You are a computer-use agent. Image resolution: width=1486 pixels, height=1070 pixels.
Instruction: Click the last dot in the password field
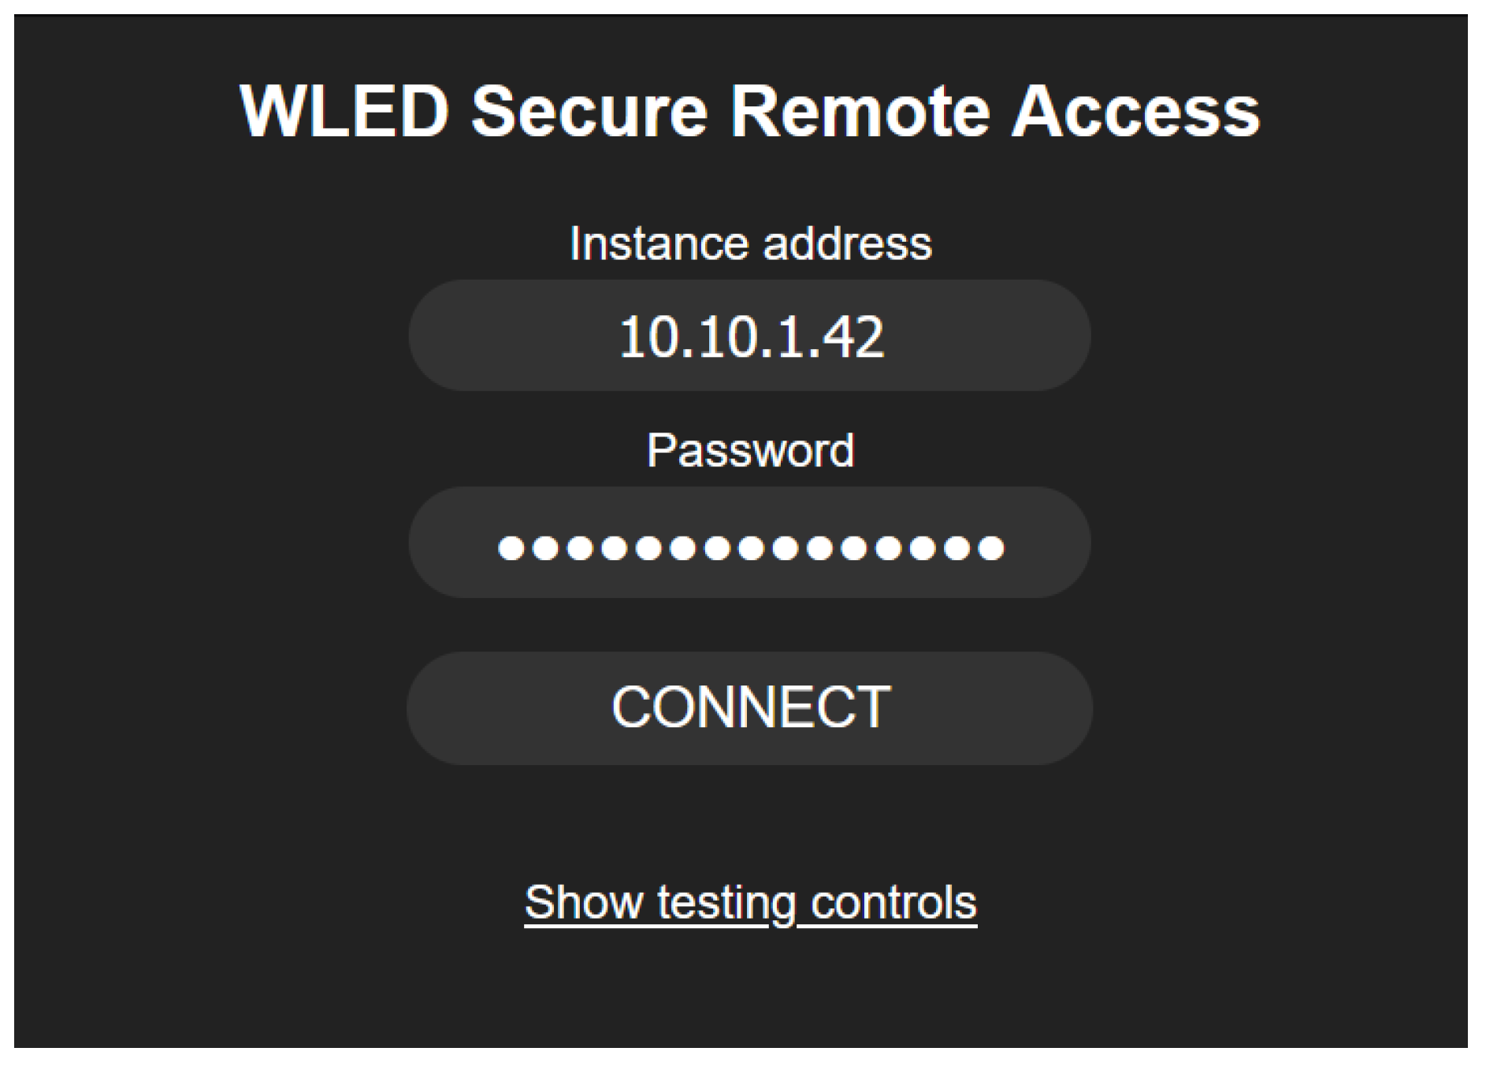[991, 548]
